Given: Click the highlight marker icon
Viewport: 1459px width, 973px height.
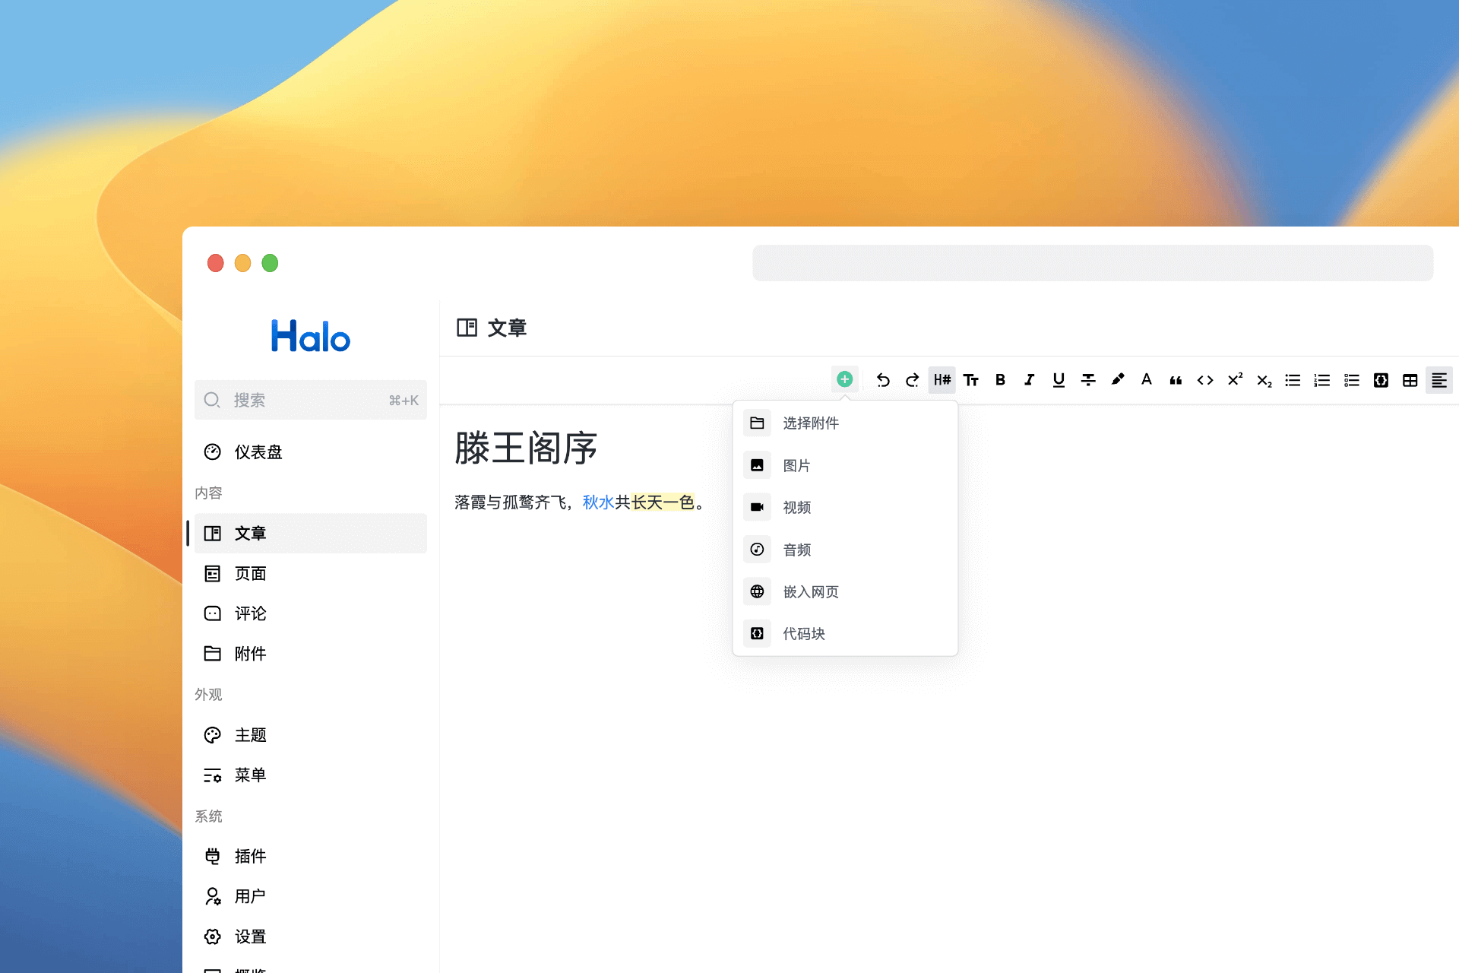Looking at the screenshot, I should click(x=1117, y=380).
